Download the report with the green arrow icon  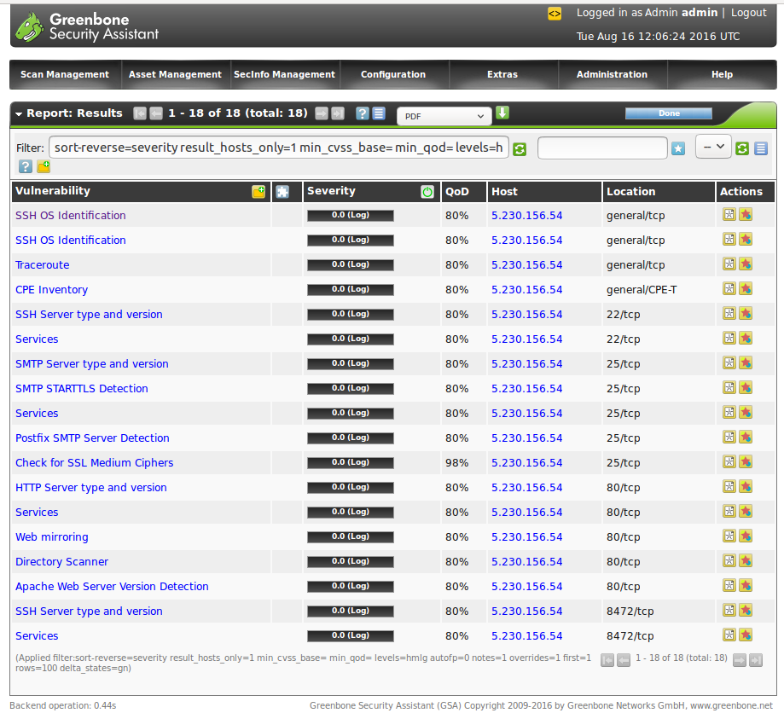point(502,113)
